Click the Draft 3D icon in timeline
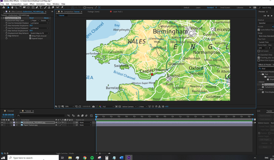 pos(73,116)
